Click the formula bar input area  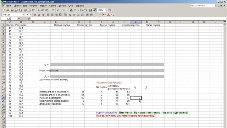(128, 18)
